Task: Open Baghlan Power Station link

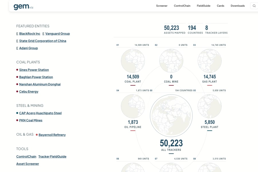Action: [36, 77]
